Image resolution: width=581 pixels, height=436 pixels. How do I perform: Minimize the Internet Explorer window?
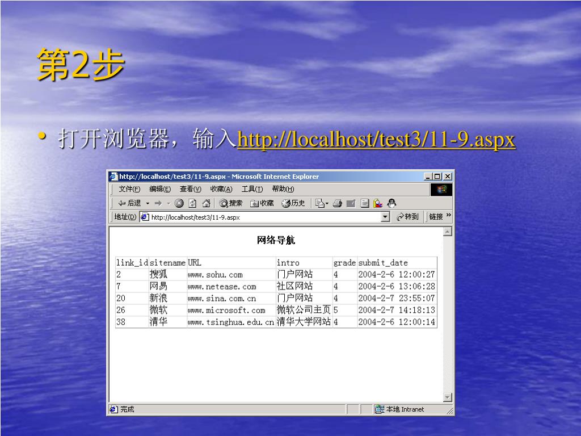click(x=428, y=177)
